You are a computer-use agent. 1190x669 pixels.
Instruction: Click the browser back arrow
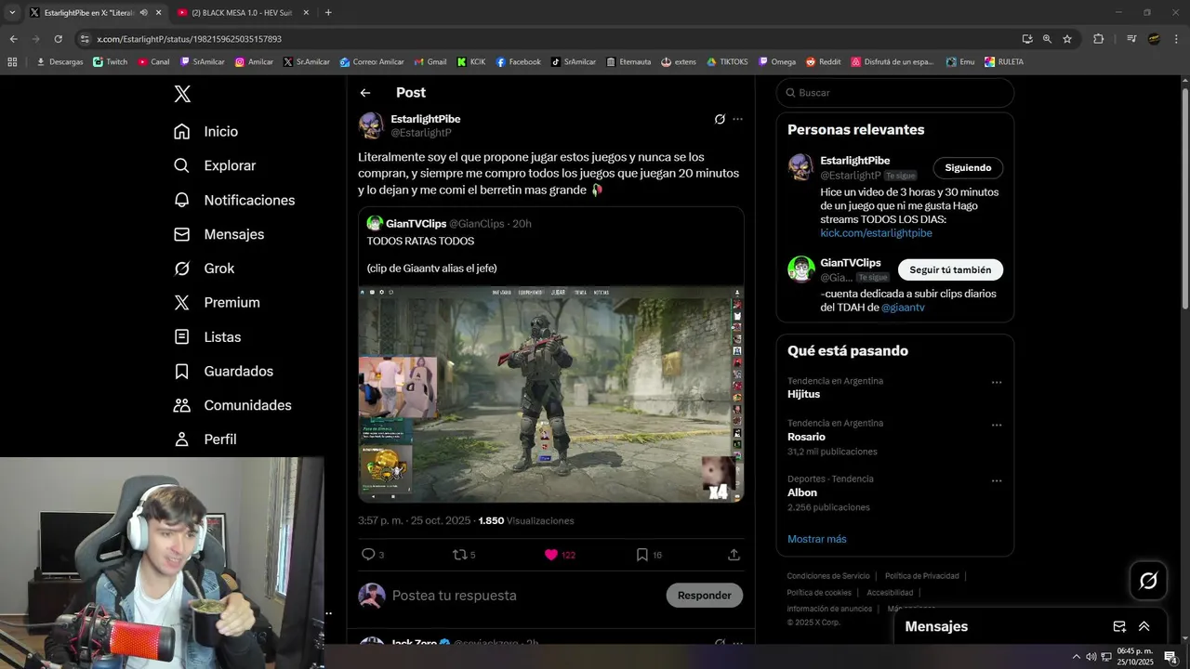(13, 39)
